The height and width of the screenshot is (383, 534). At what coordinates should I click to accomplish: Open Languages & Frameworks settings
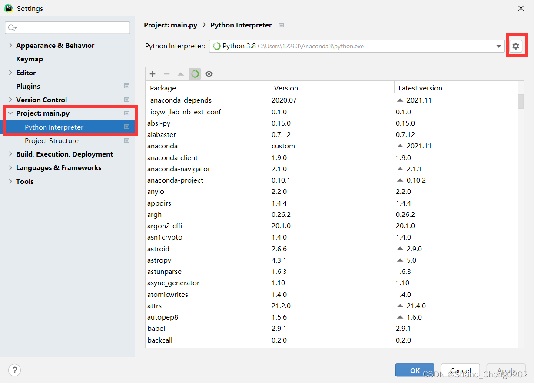(59, 167)
